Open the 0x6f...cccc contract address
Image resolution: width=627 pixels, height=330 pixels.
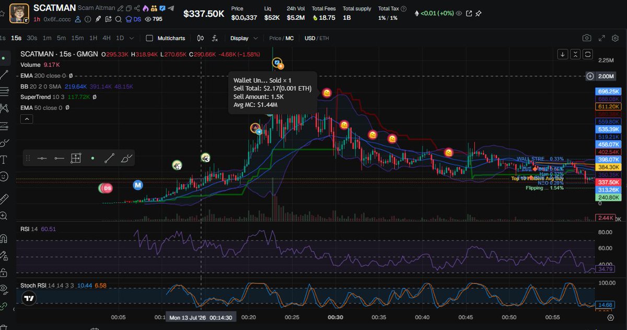[57, 19]
